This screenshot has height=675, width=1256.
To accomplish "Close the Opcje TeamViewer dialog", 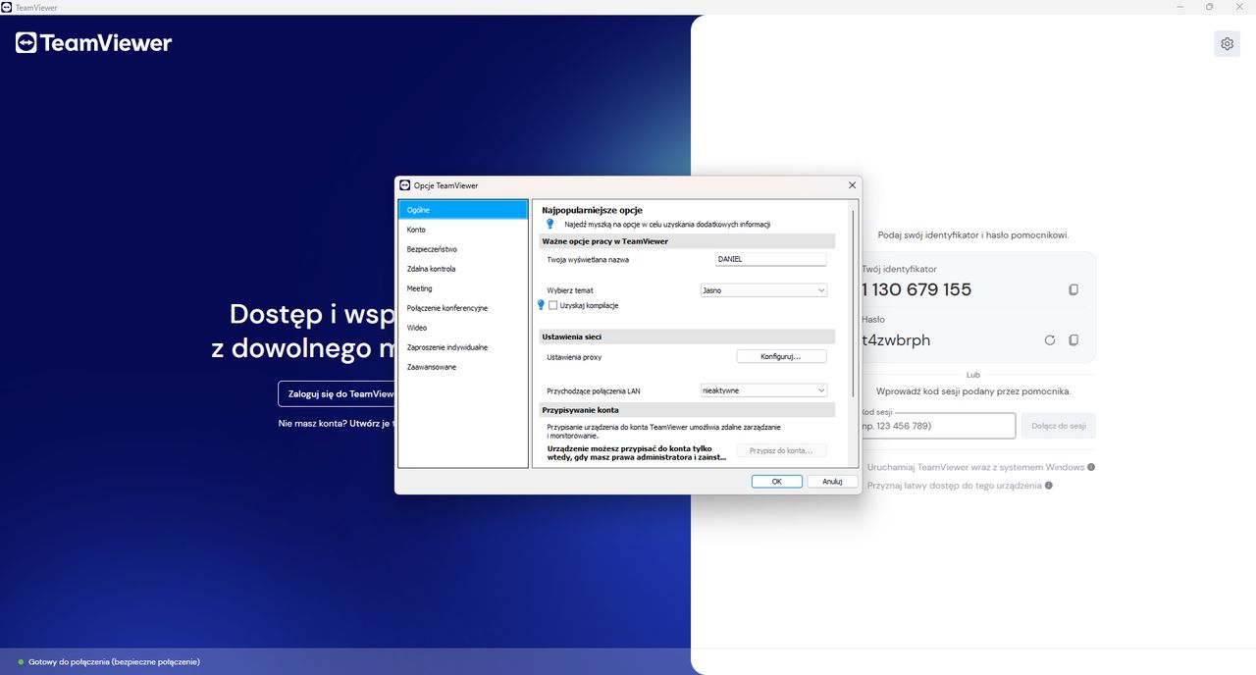I will 852,184.
